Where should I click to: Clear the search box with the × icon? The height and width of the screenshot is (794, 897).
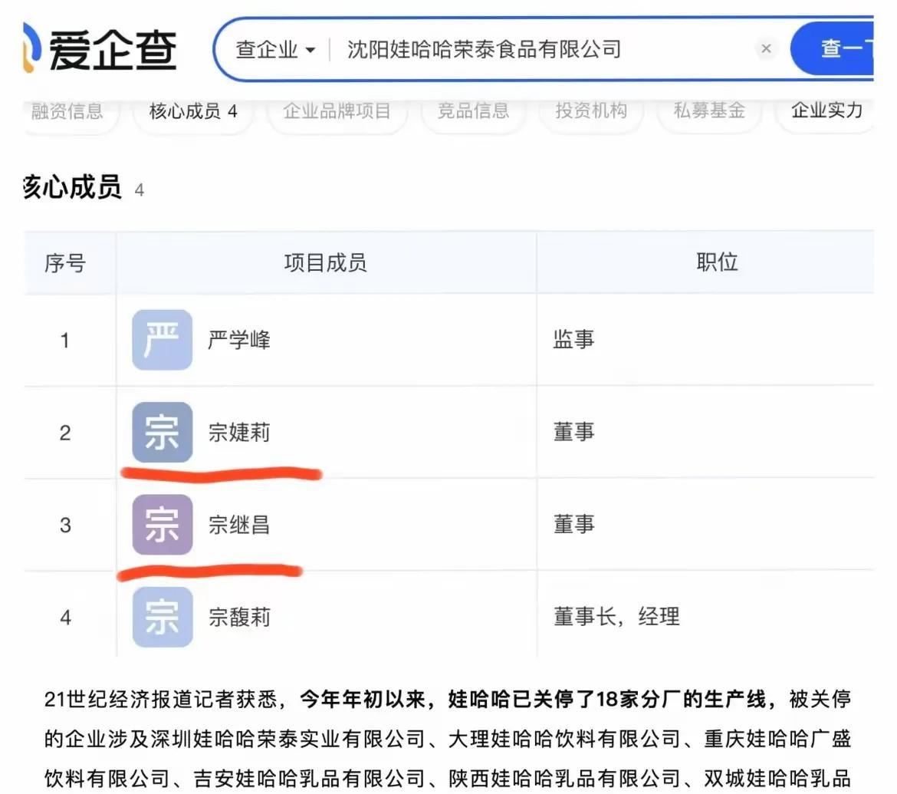(x=766, y=49)
